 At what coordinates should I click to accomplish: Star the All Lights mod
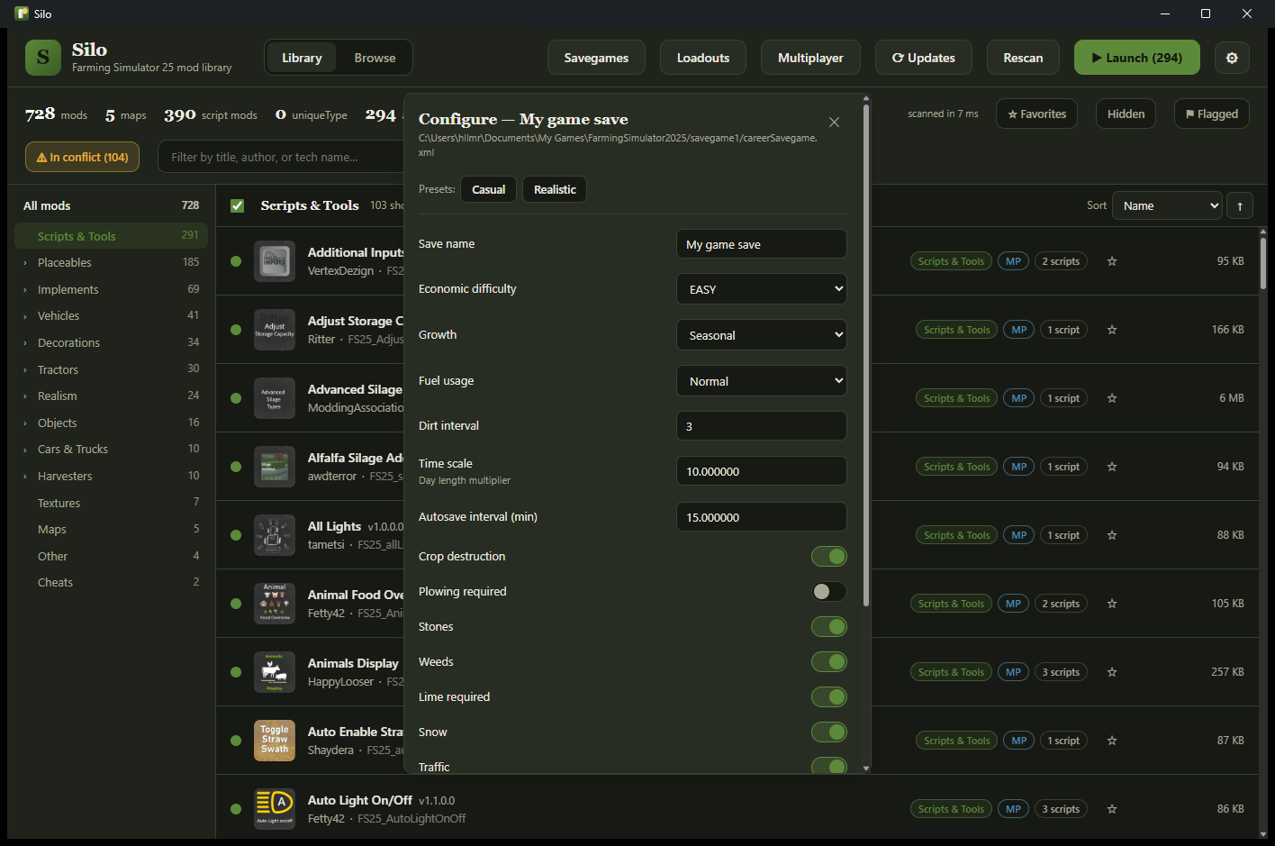1112,535
